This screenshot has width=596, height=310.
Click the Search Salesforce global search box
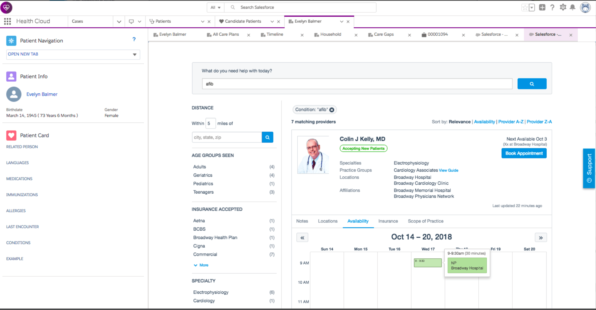[x=301, y=8]
